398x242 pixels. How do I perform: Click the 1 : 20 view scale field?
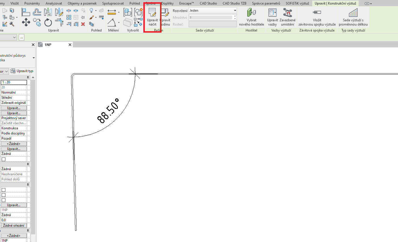[x=14, y=82]
